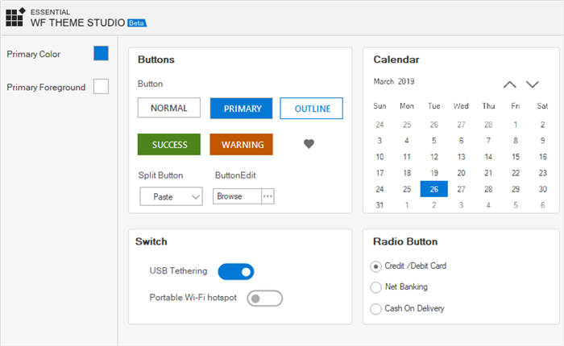Click the green SUCCESS button
The image size is (564, 346).
[169, 145]
